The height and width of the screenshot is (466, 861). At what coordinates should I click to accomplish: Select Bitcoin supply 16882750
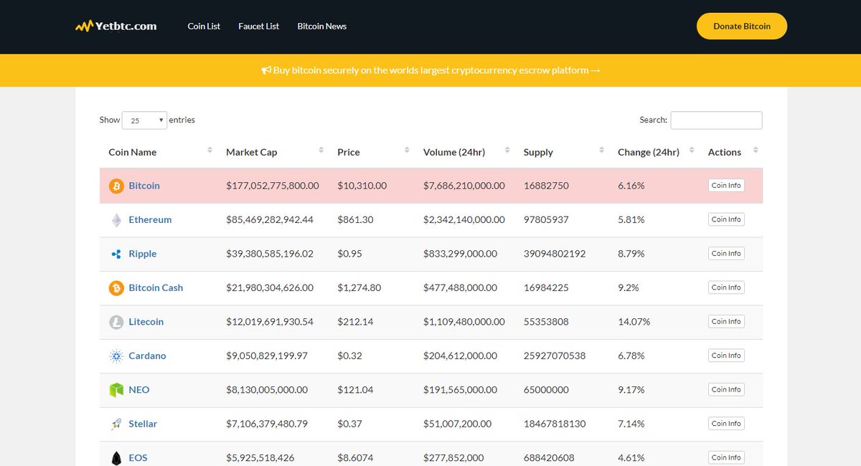pos(547,186)
